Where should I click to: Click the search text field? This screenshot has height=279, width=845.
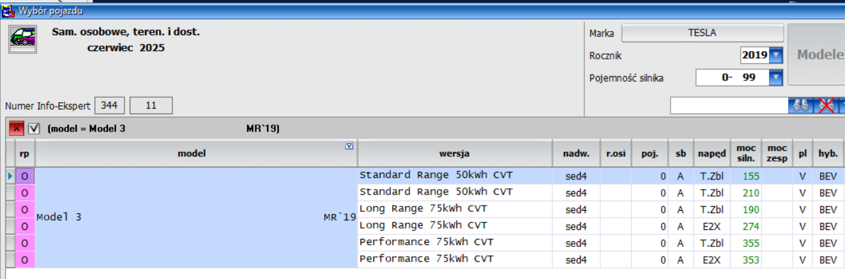730,106
